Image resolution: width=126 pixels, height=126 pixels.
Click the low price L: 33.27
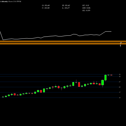[x=66, y=8]
